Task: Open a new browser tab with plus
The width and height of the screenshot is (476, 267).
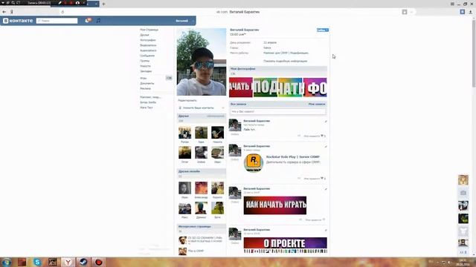Action: [x=103, y=4]
